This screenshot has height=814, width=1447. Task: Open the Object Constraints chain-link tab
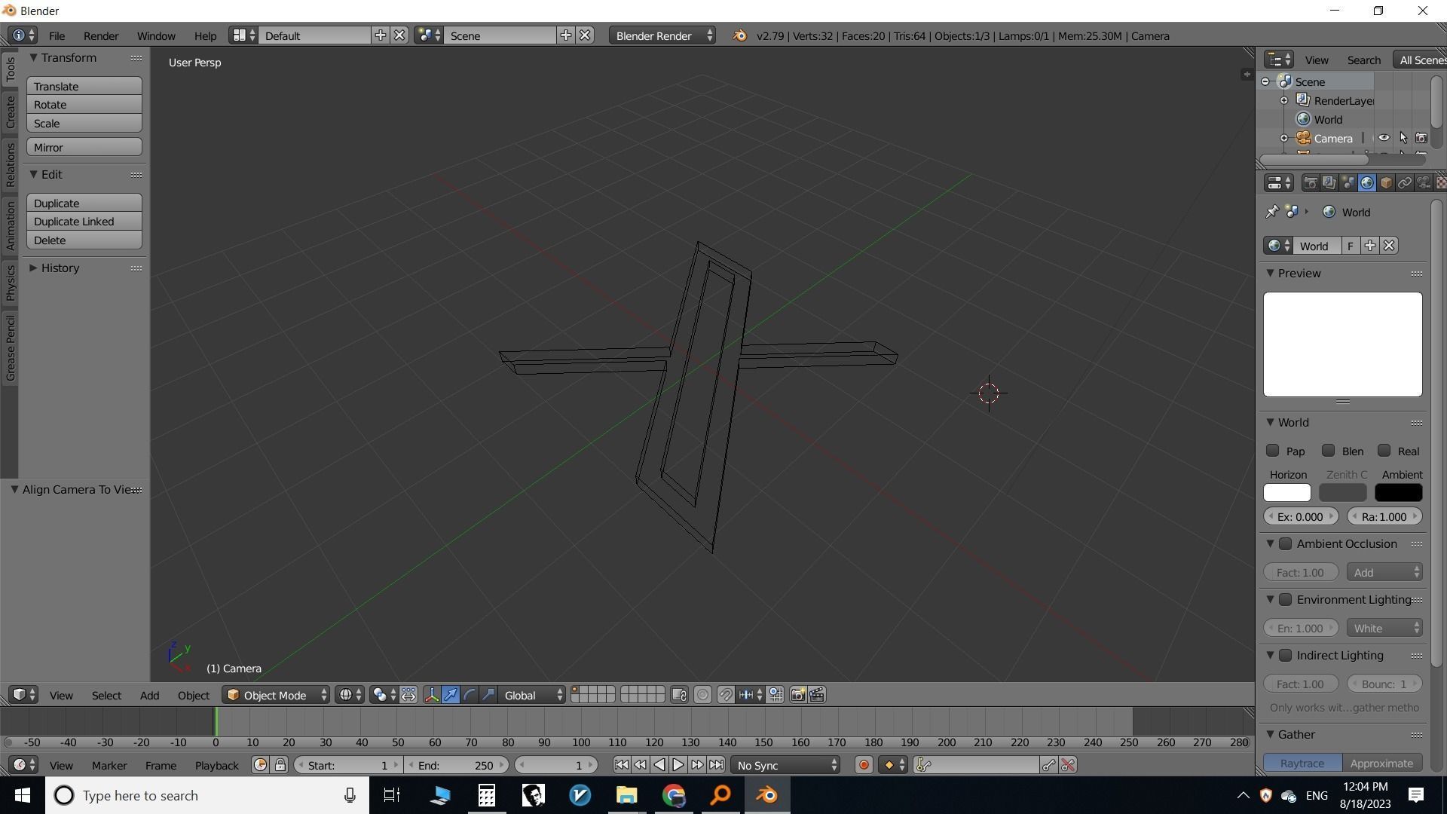[1405, 183]
